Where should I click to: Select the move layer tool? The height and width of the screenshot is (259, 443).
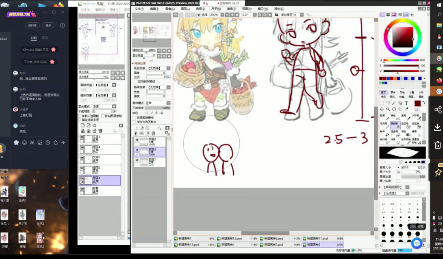(382, 109)
